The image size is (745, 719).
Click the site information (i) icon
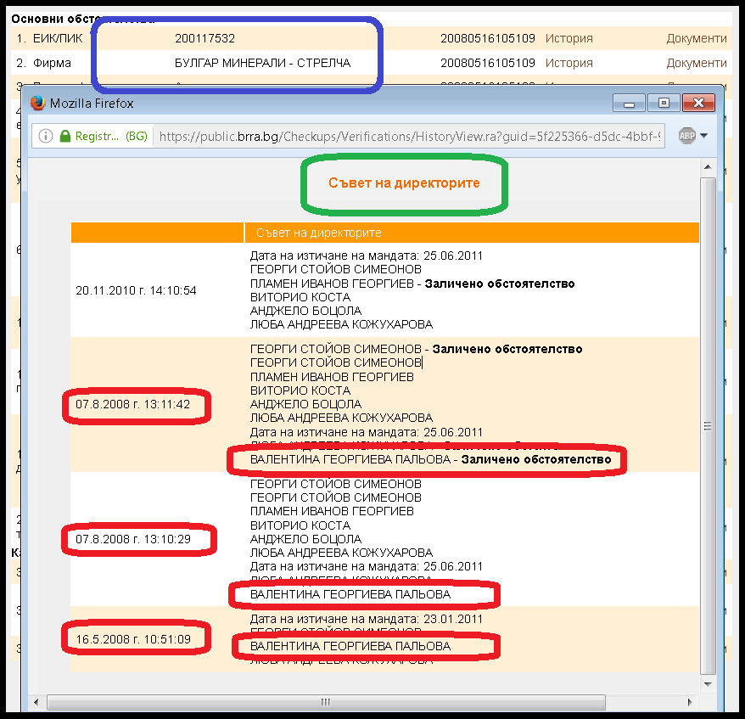[46, 136]
